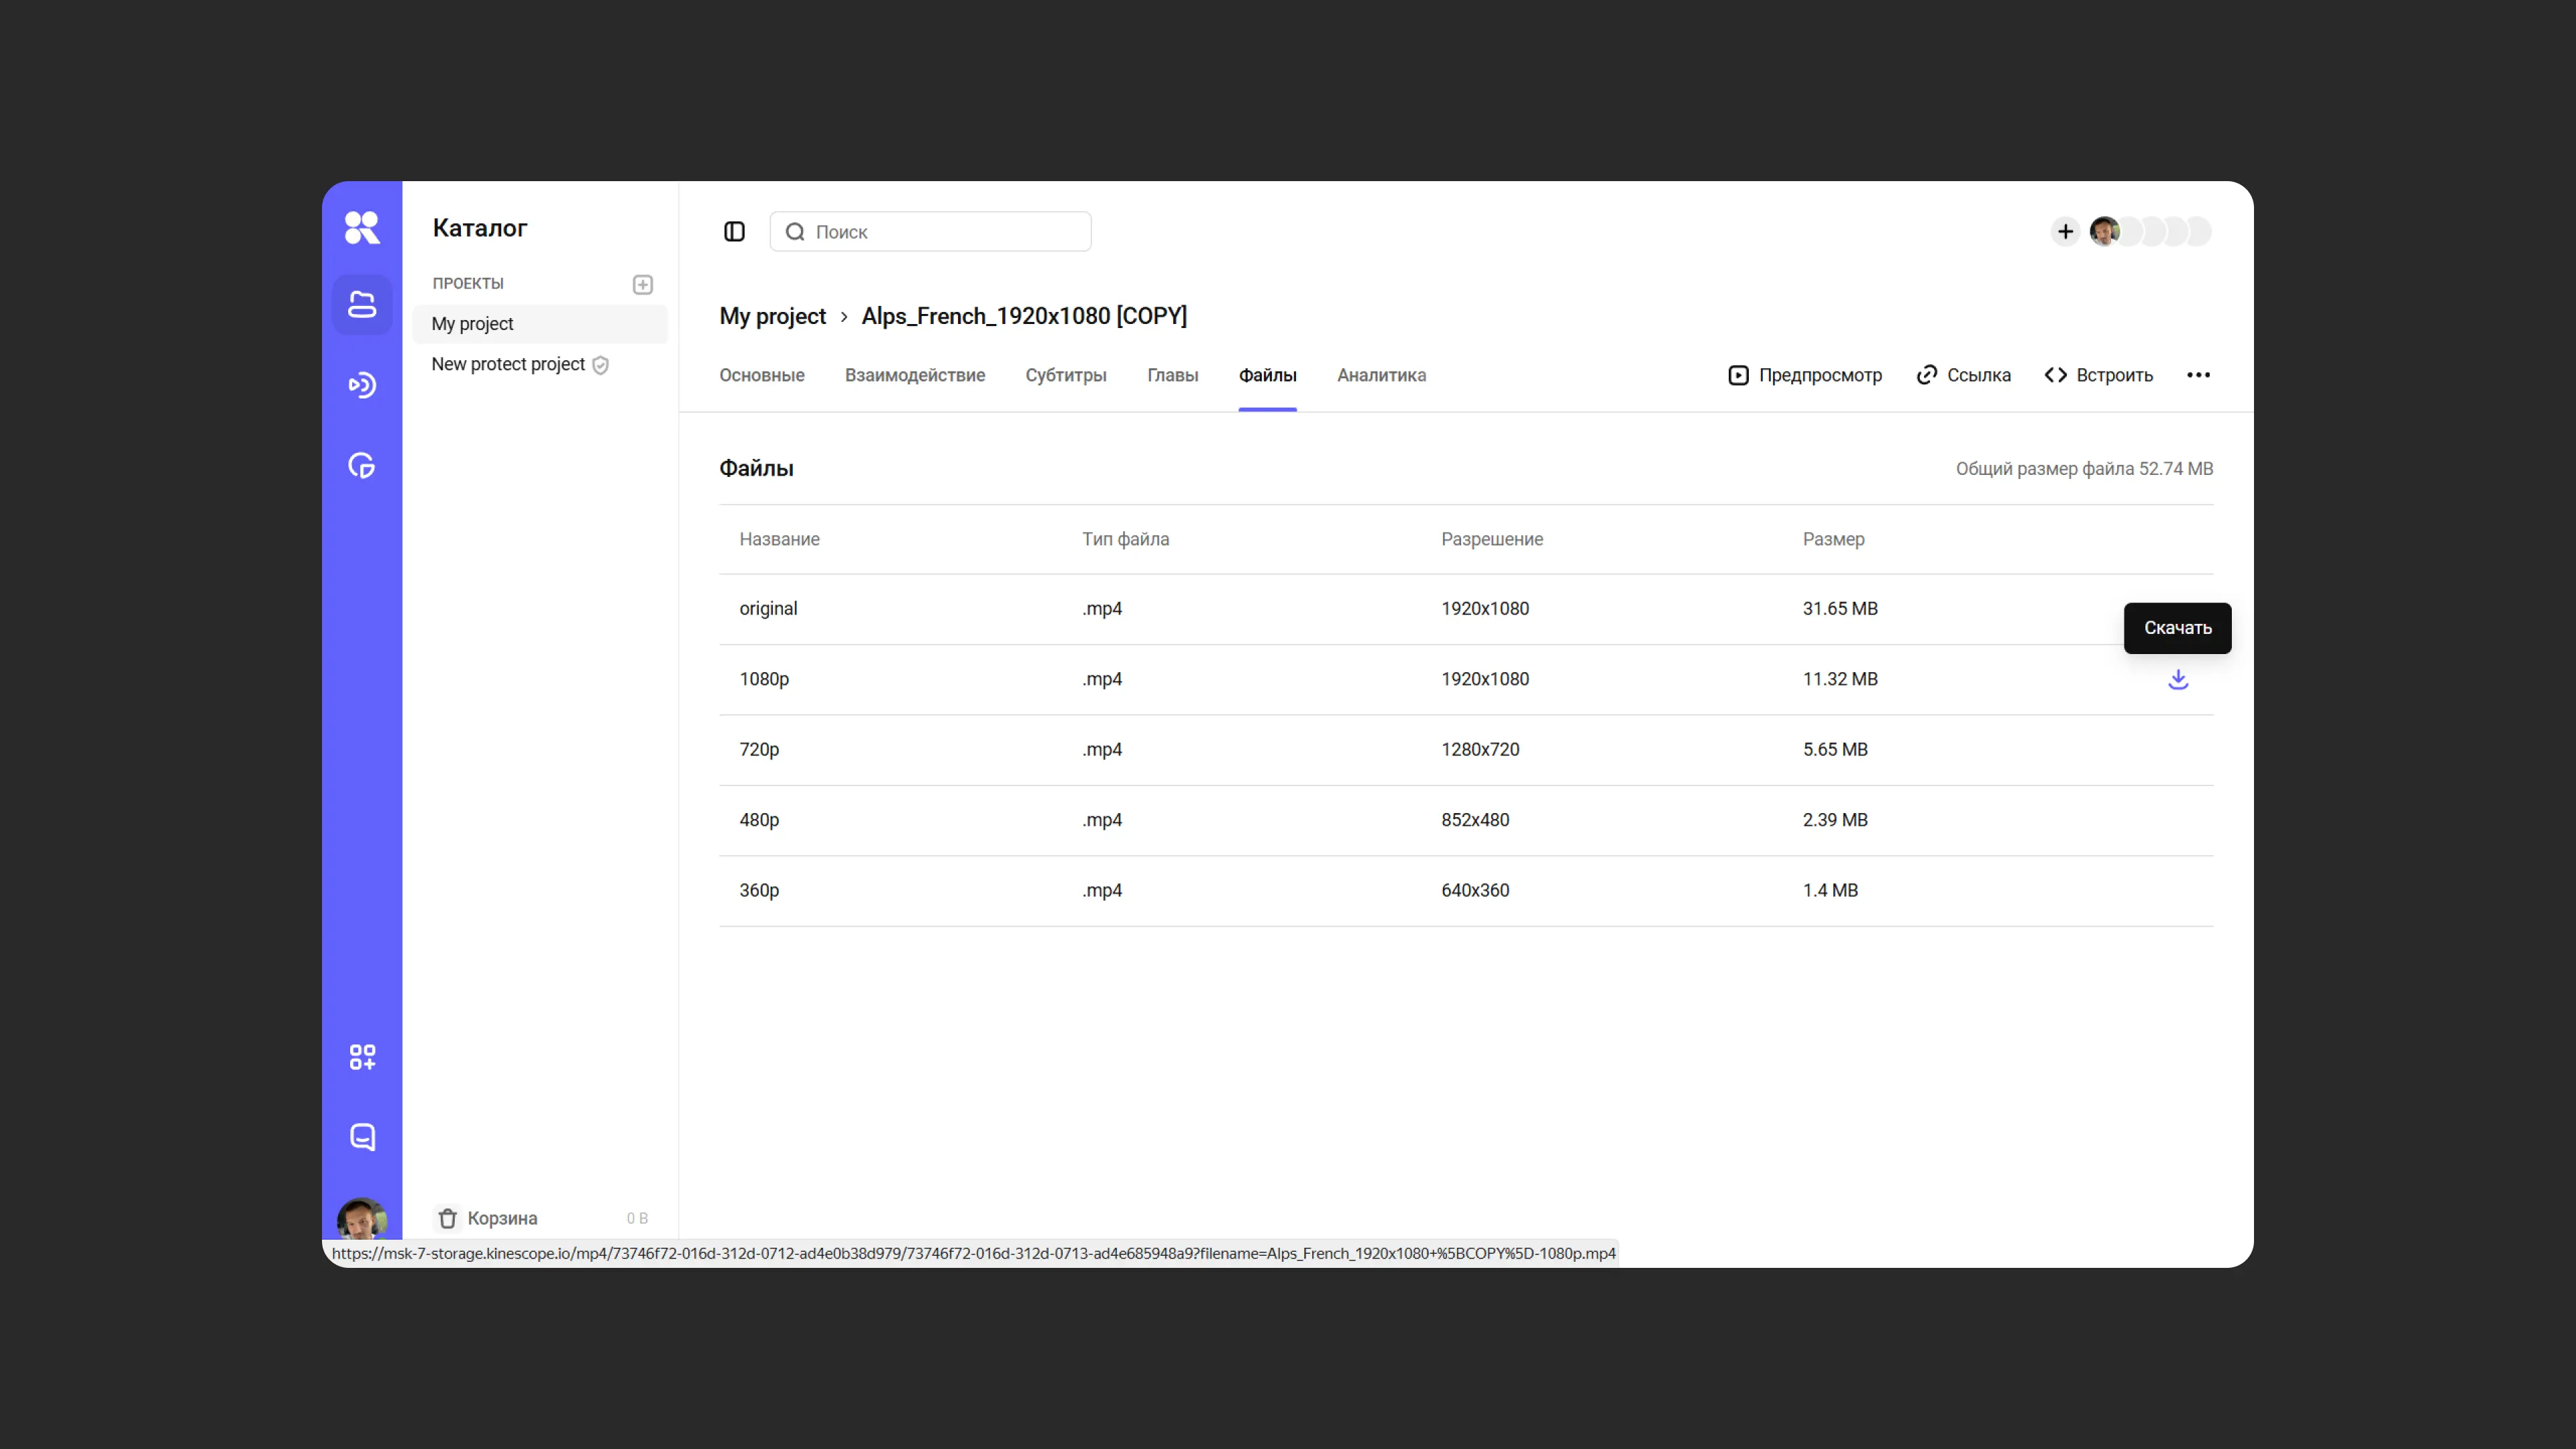Click the Встроить embed button
The image size is (2576, 1449).
tap(2099, 375)
